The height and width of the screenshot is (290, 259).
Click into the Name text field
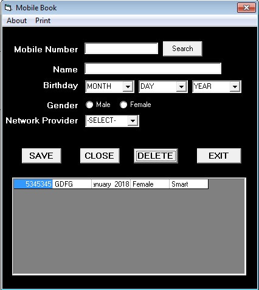point(153,69)
